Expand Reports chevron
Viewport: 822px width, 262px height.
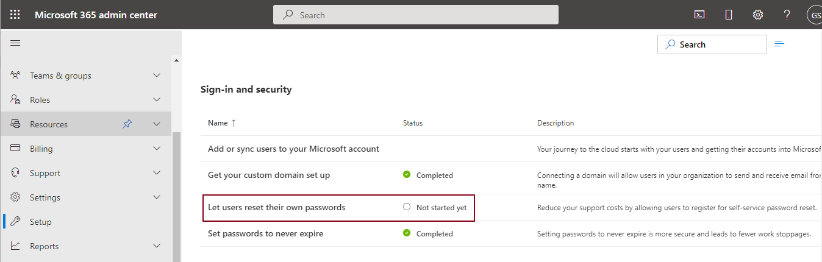[157, 246]
